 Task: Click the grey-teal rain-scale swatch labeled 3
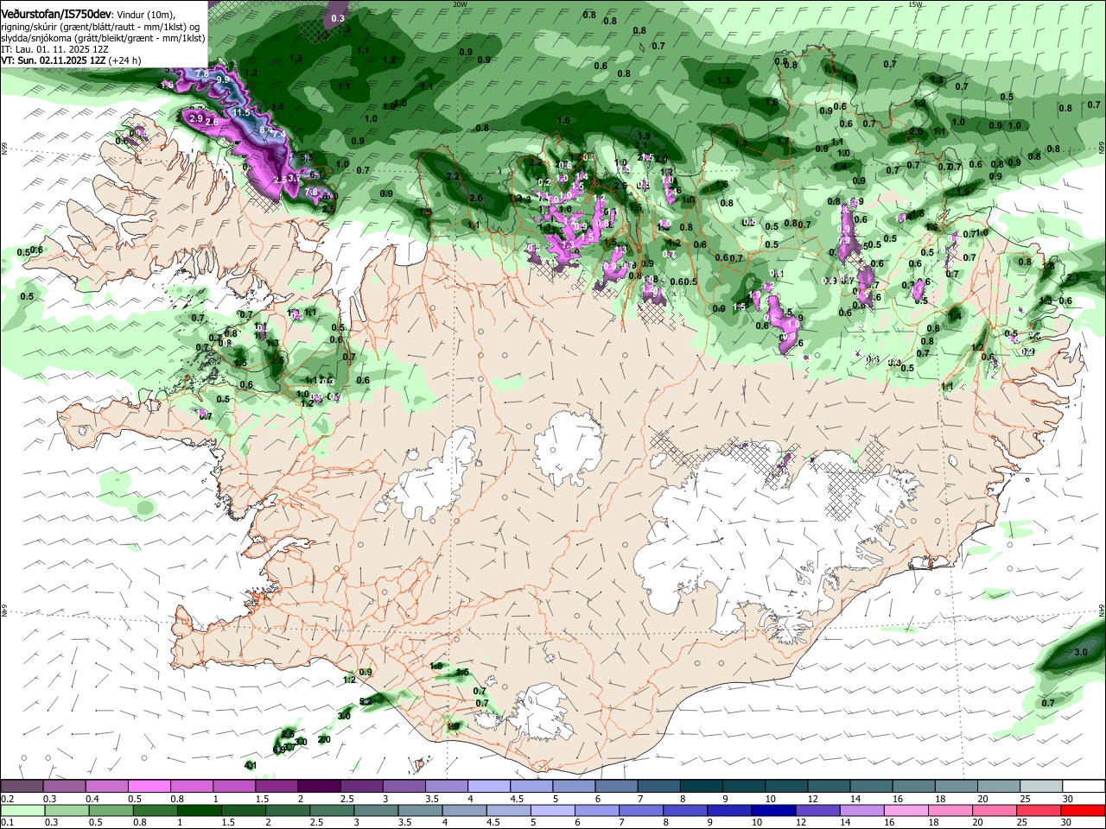click(x=376, y=810)
